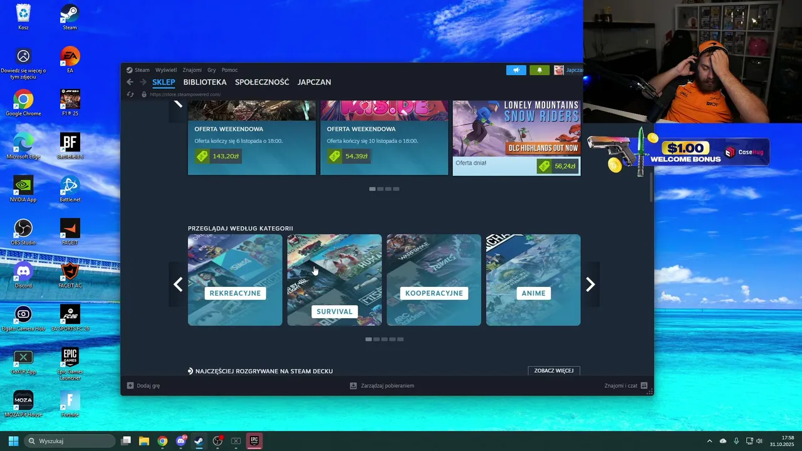This screenshot has width=802, height=451.
Task: Open the Znajomi menu
Action: coord(192,70)
